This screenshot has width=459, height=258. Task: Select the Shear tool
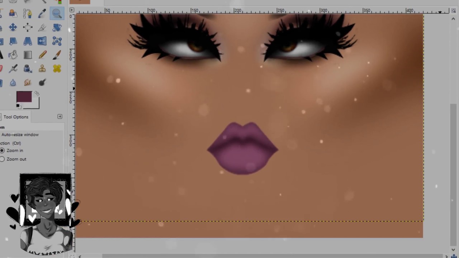pos(13,41)
